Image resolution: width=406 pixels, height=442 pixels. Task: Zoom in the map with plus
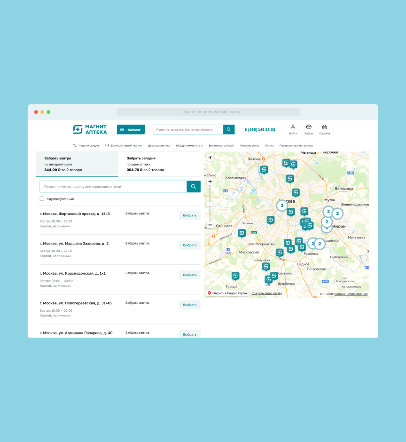tap(210, 182)
